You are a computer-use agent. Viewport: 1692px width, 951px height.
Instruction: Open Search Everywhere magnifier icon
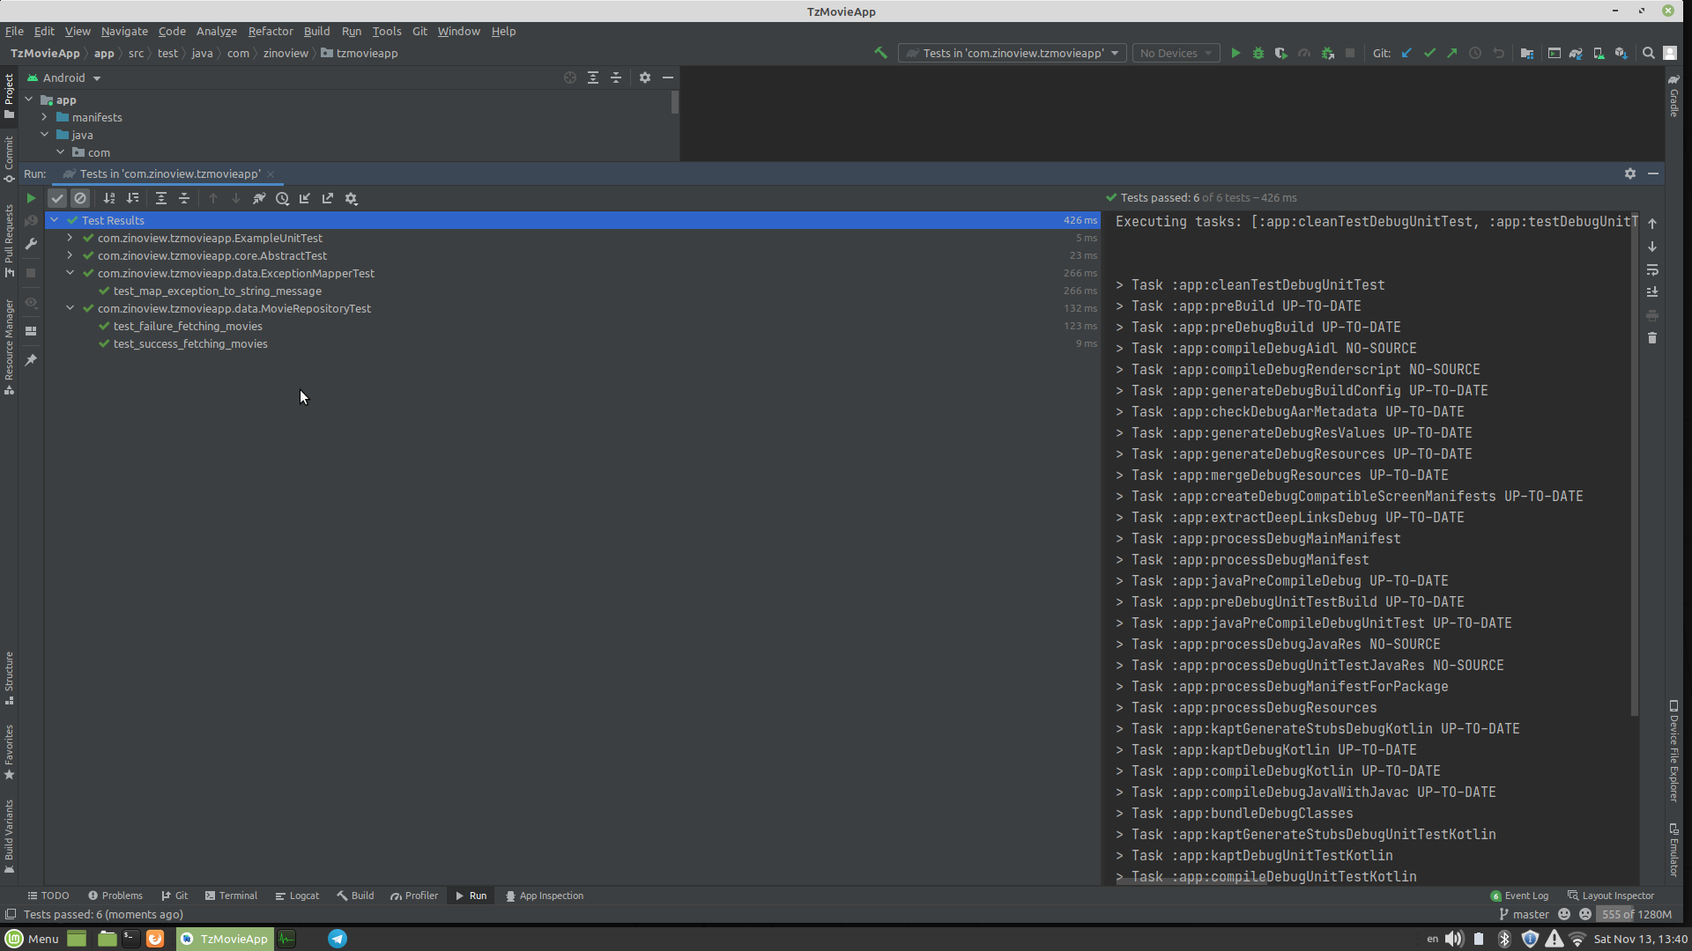[x=1647, y=53]
